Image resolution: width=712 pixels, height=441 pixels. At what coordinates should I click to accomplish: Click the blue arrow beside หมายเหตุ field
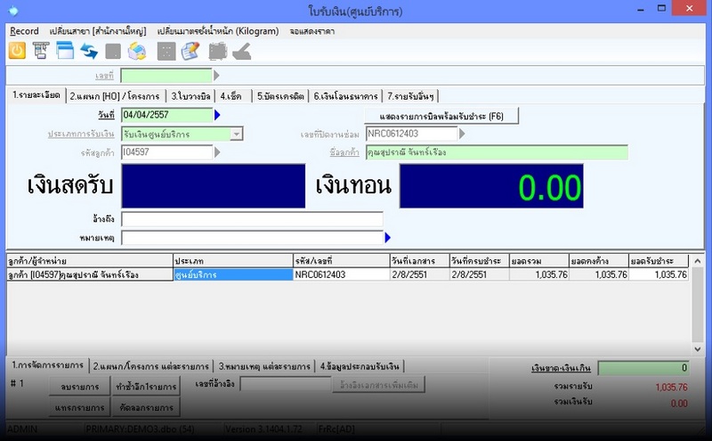pos(387,238)
